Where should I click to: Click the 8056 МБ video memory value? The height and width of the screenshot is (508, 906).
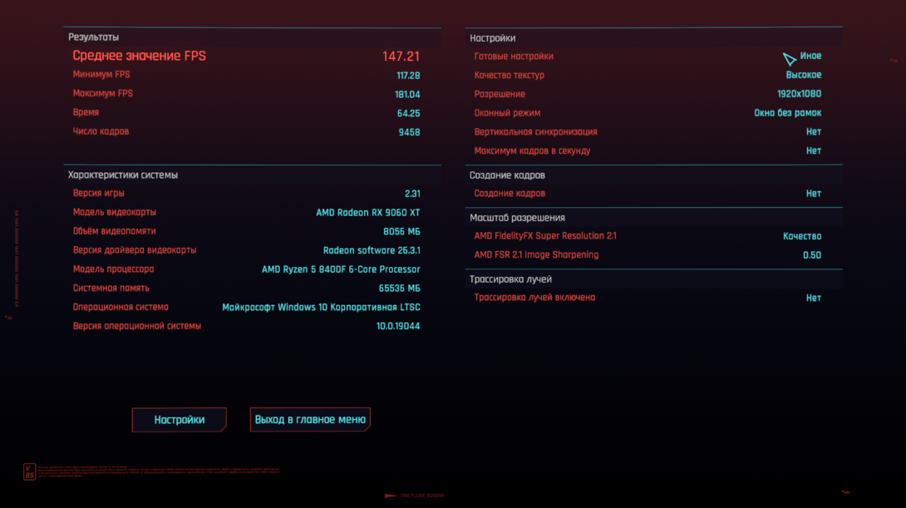point(401,232)
